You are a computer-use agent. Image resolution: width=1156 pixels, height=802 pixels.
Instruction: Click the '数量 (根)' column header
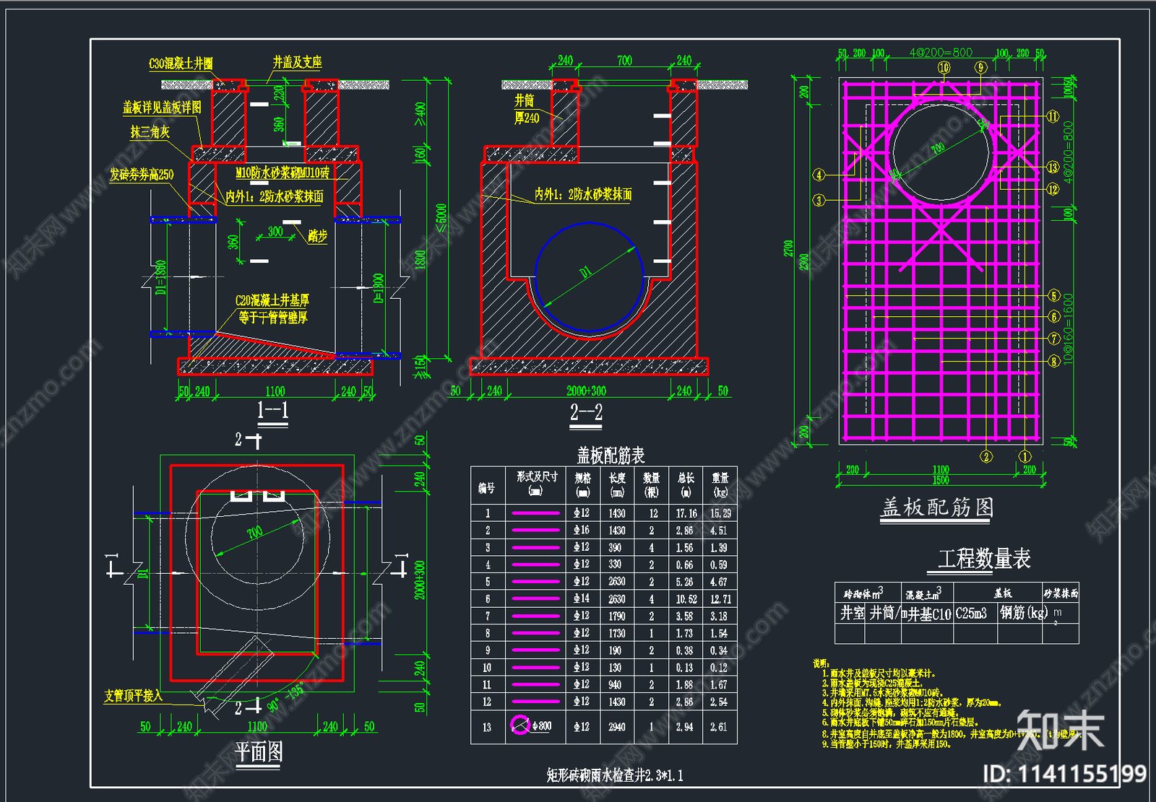pyautogui.click(x=652, y=484)
